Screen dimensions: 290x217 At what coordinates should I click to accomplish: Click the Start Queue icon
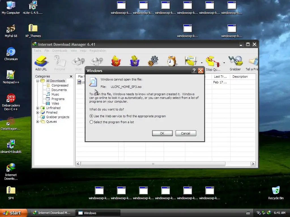click(191, 61)
